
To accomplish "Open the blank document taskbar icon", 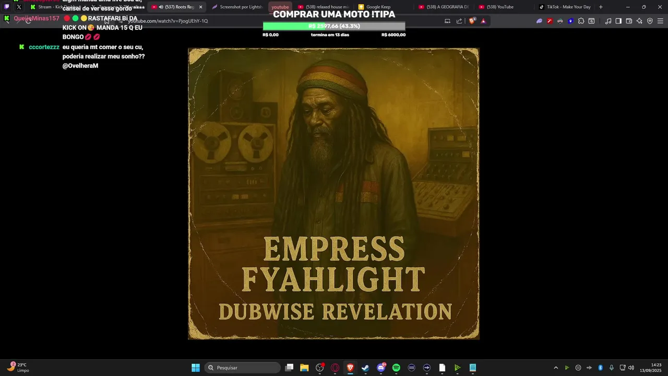I will pyautogui.click(x=442, y=368).
